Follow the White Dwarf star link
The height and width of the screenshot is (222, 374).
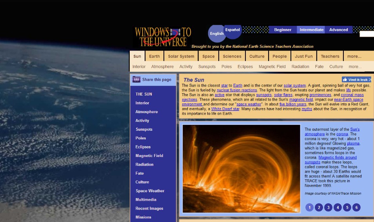click(225, 109)
